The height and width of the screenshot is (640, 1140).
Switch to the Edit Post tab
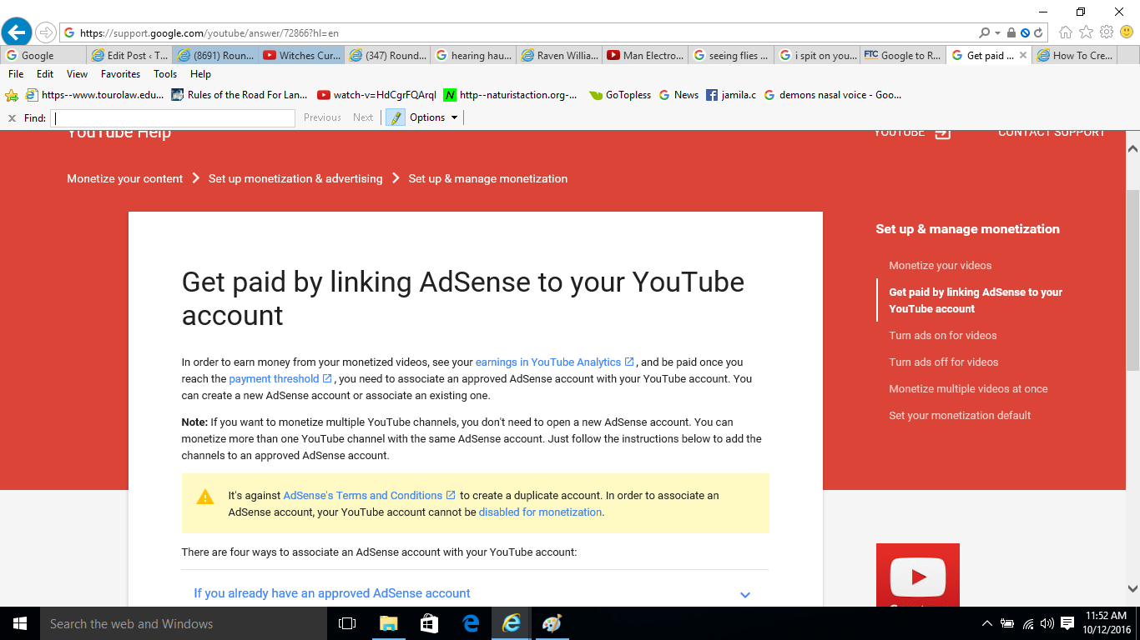point(129,56)
